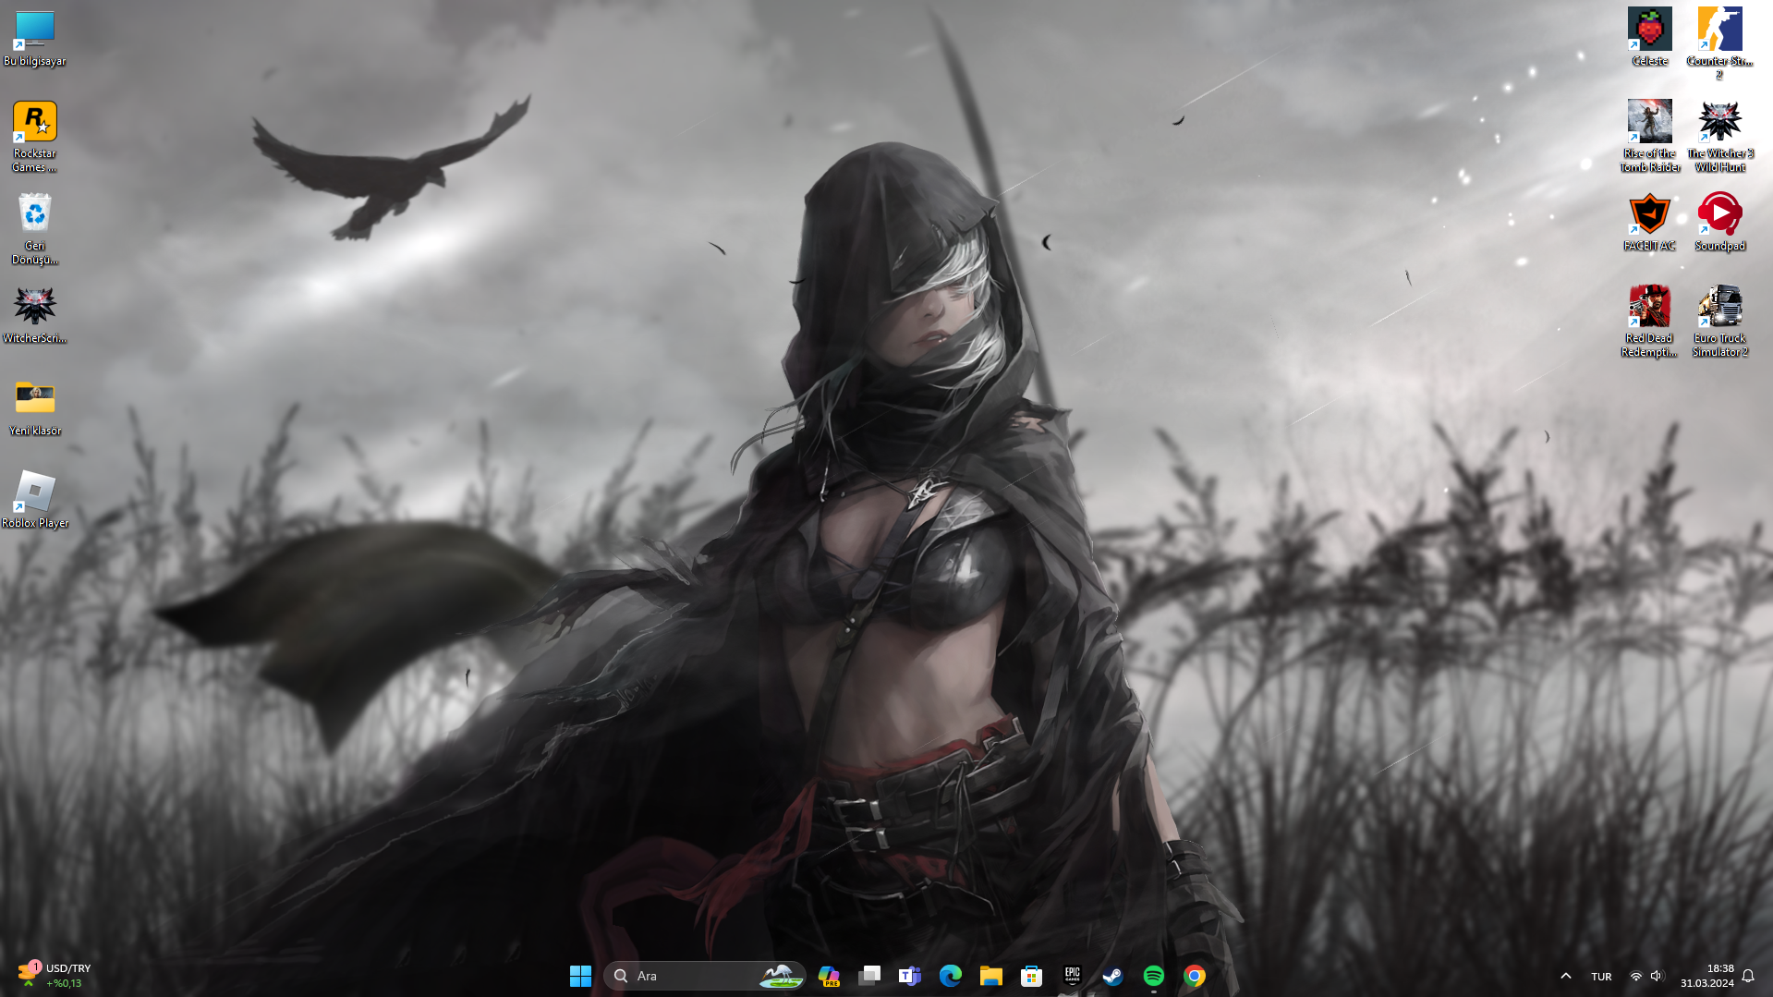Select Rise of the Tomb Raider shortcut
Image resolution: width=1773 pixels, height=997 pixels.
(1649, 137)
